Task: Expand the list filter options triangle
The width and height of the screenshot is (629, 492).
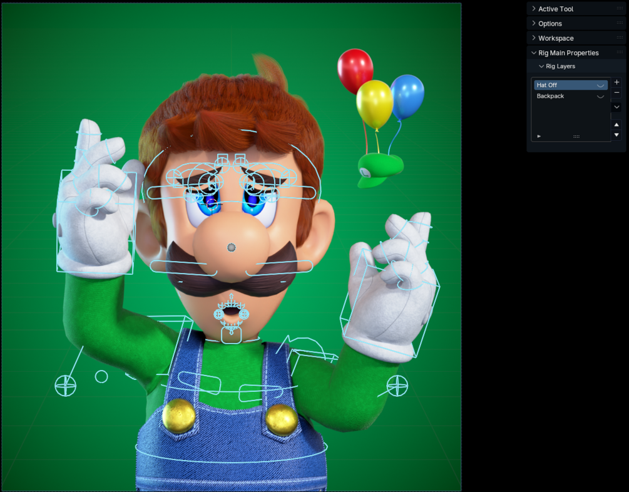Action: click(539, 136)
